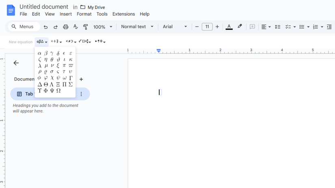The height and width of the screenshot is (188, 335).
Task: Open the View menu
Action: click(x=50, y=14)
